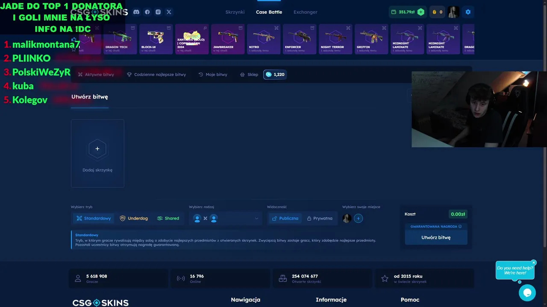This screenshot has height=307, width=547.
Task: Open the settings gear icon
Action: [468, 12]
